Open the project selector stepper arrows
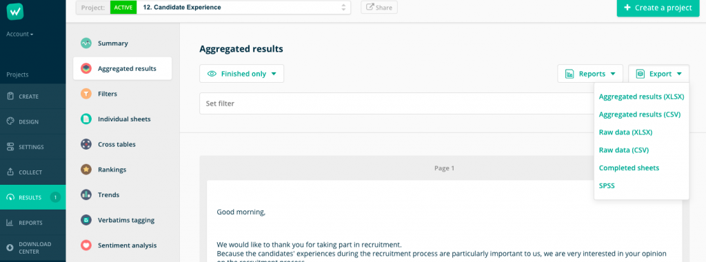The height and width of the screenshot is (262, 706). click(x=343, y=7)
